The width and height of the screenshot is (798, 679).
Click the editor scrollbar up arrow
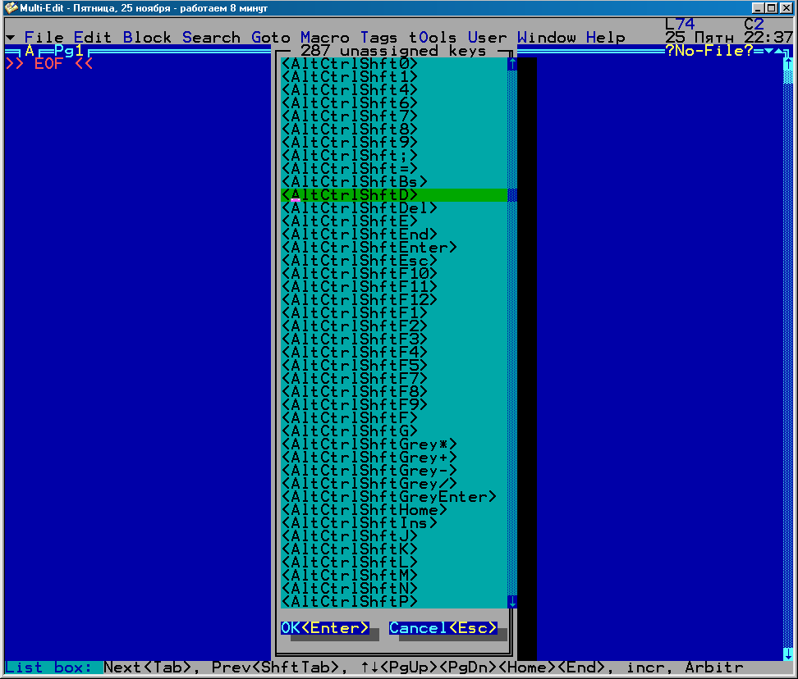point(789,64)
